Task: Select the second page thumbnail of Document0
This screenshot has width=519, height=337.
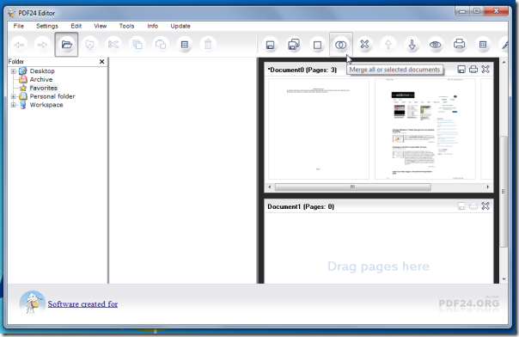Action: pos(425,129)
